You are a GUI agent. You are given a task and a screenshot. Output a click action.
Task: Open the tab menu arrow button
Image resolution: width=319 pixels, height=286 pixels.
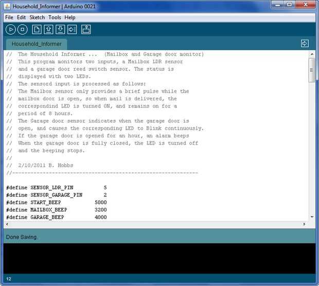[x=305, y=43]
